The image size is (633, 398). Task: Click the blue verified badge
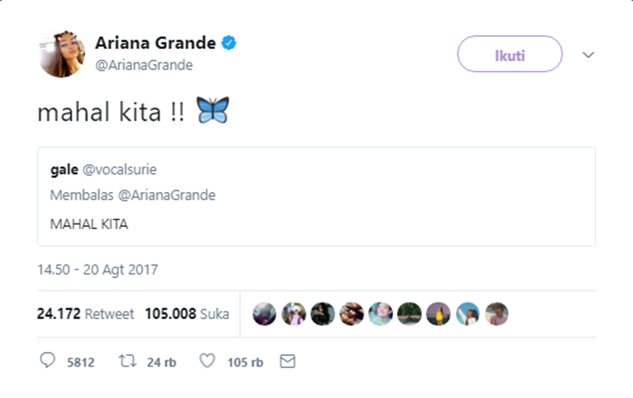tap(230, 43)
